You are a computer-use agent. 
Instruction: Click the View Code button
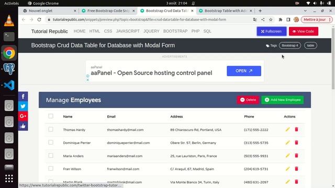click(304, 31)
